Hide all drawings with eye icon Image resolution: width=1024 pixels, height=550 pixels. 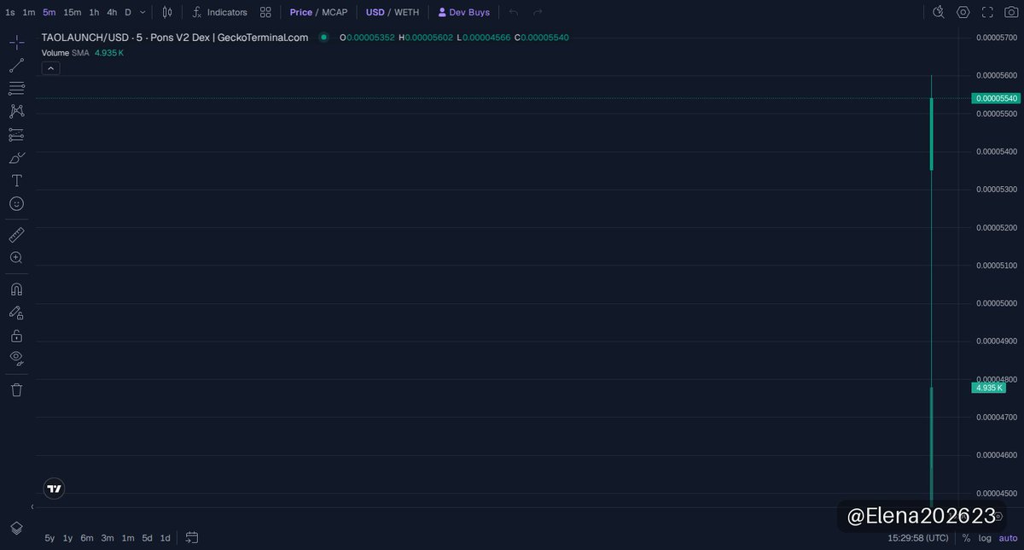[16, 358]
